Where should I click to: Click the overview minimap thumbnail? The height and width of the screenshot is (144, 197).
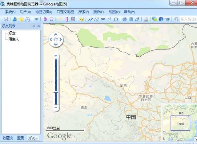180,122
